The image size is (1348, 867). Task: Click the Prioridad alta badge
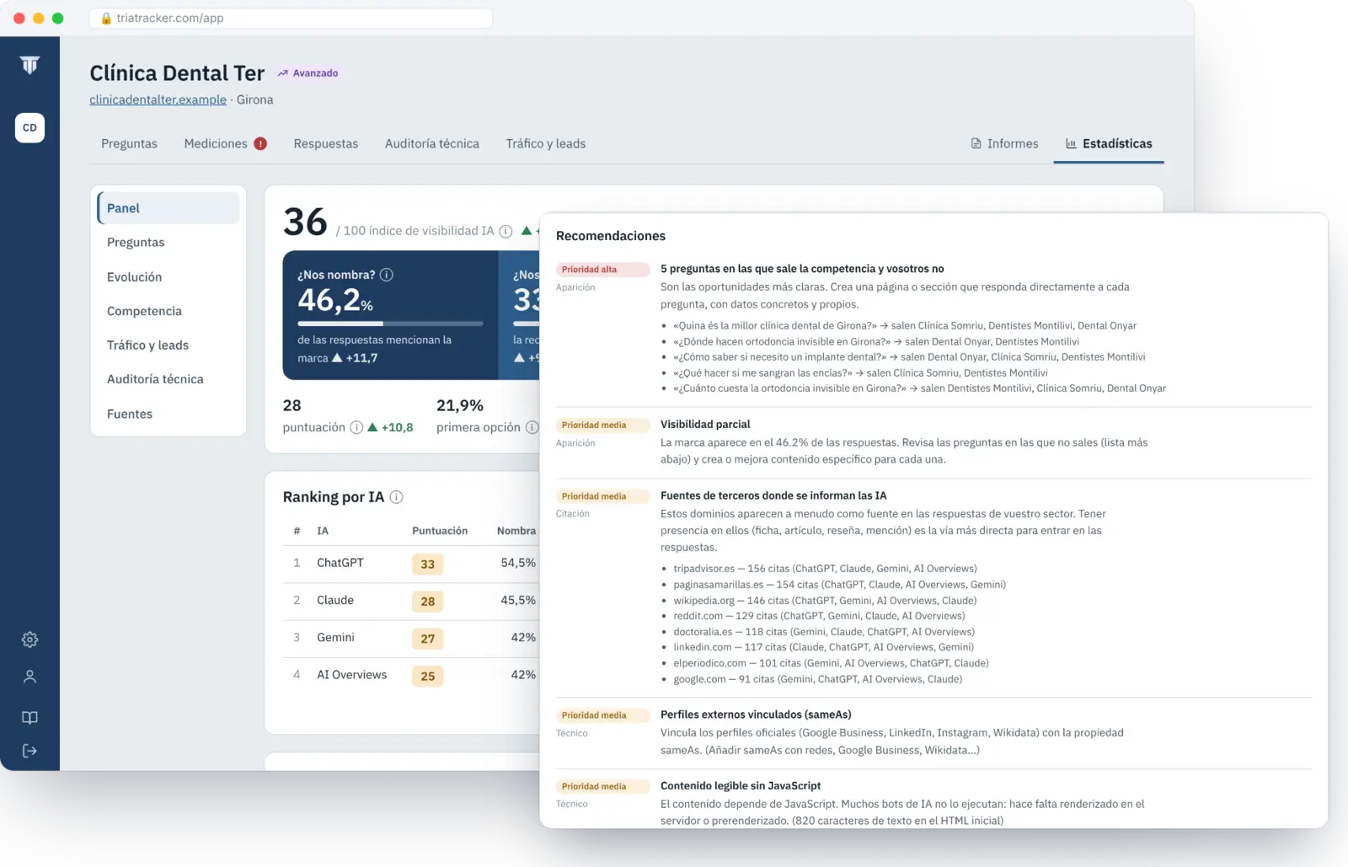point(602,270)
